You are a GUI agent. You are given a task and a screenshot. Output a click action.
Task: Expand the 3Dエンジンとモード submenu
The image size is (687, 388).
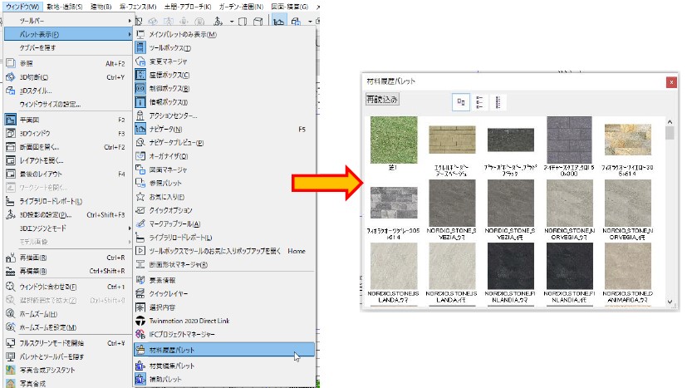click(68, 228)
